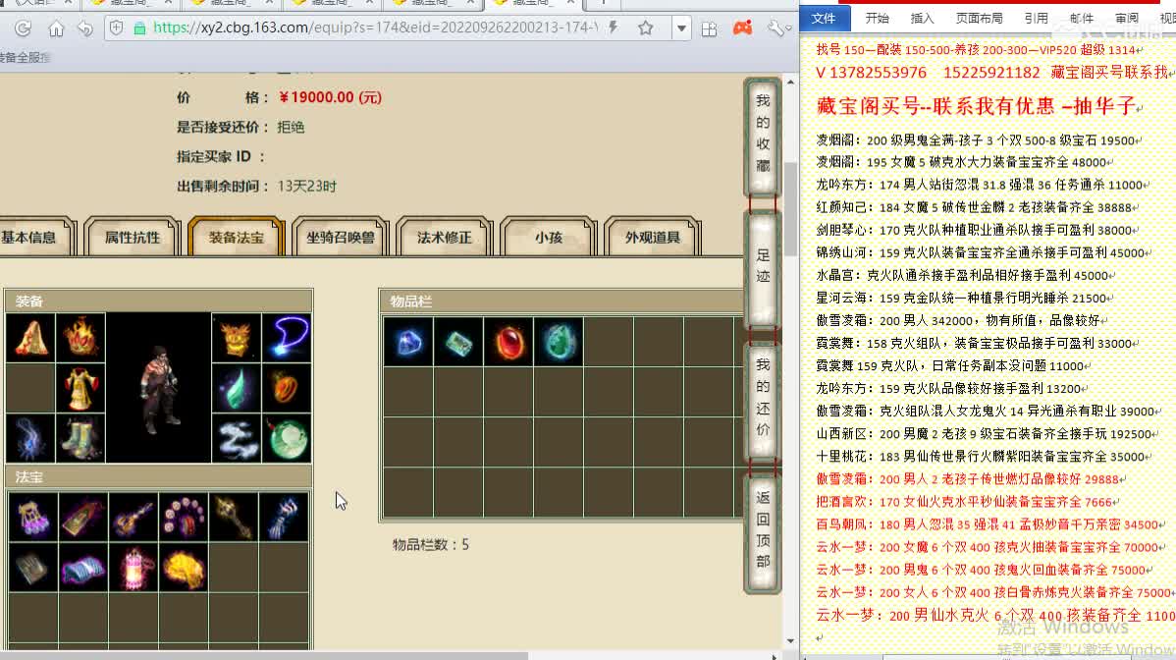Select the red orb inventory item
The width and height of the screenshot is (1176, 660).
tap(508, 342)
